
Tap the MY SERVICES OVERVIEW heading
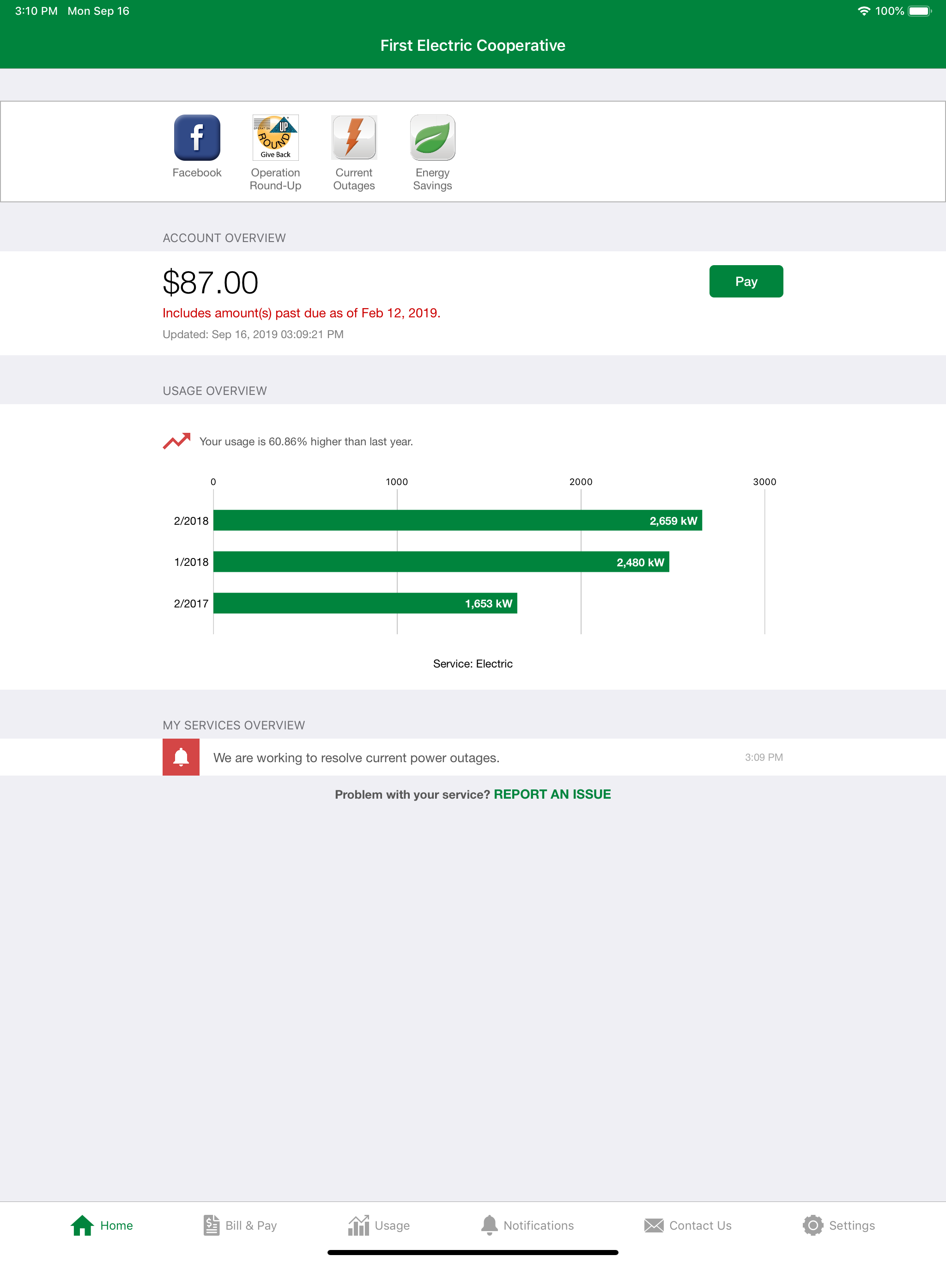(233, 725)
